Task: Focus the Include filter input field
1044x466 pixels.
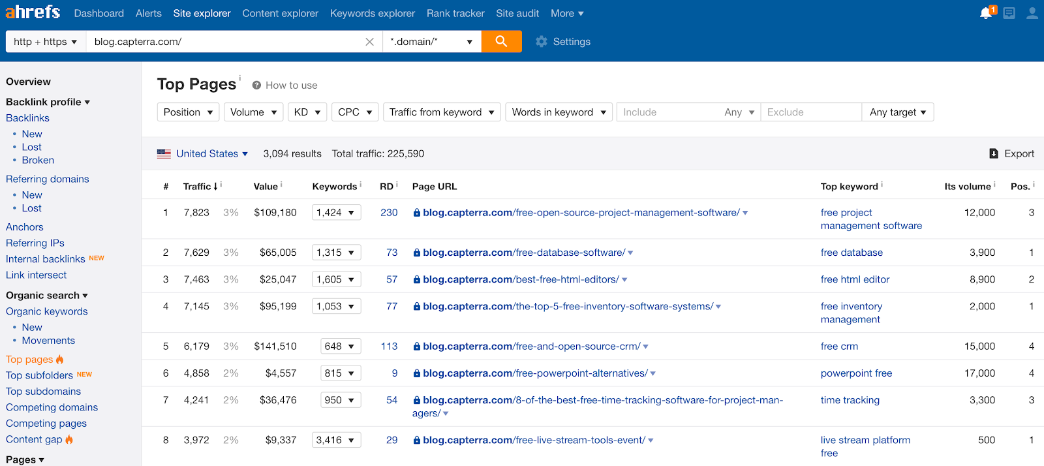Action: pos(668,112)
